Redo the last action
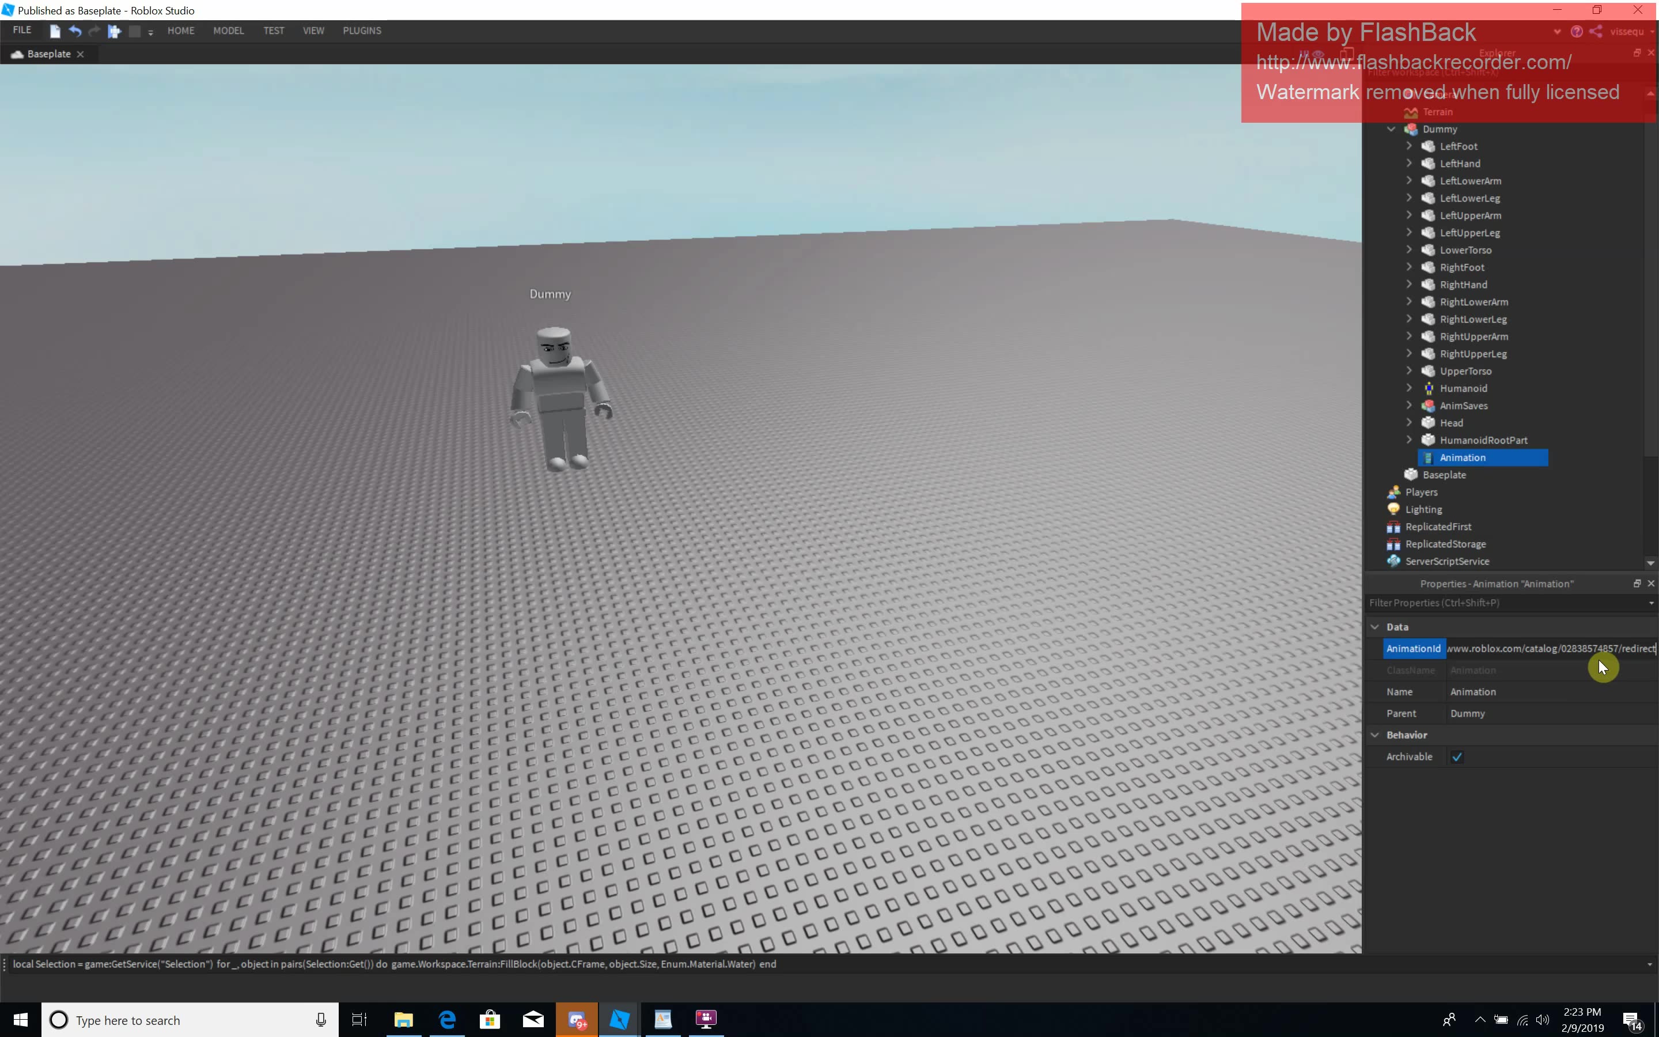 click(x=94, y=31)
